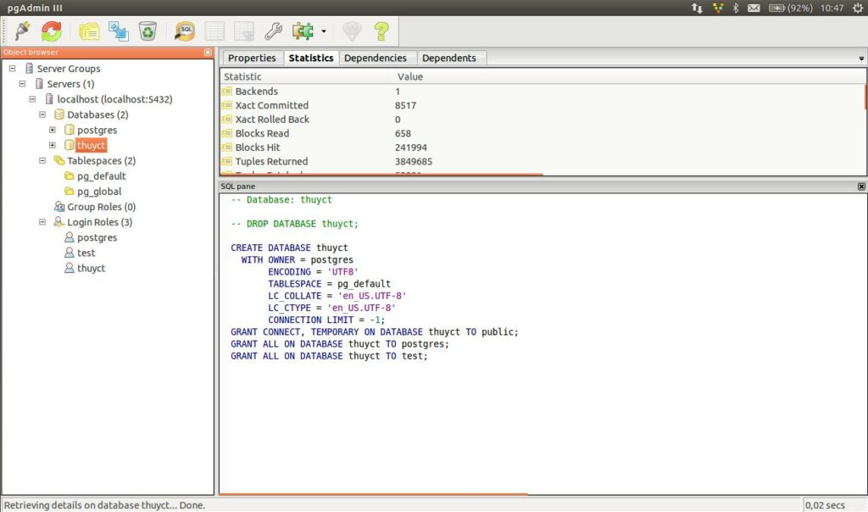868x512 pixels.
Task: Open the Dependencies tab
Action: click(x=376, y=58)
